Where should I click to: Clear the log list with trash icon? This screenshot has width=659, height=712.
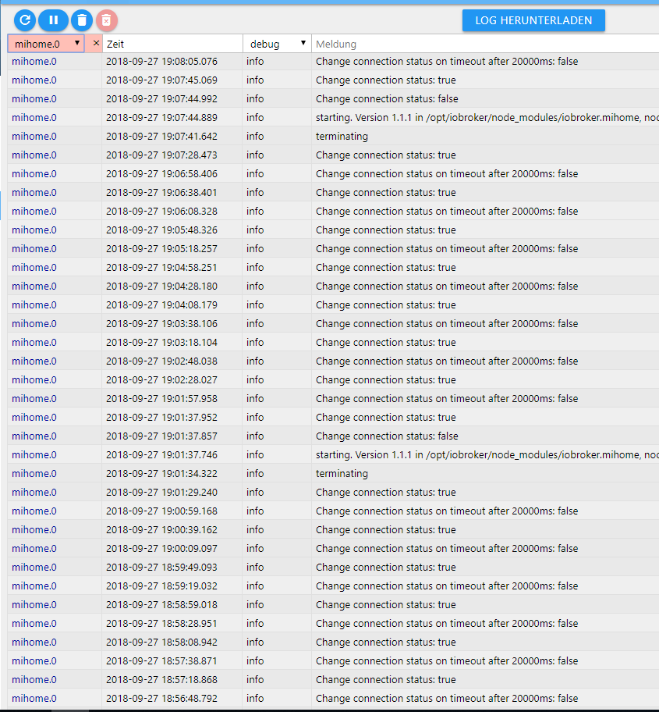tap(82, 20)
